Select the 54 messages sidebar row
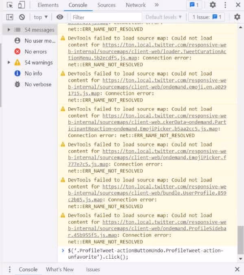Viewport: 244px width, 275px height. click(x=30, y=30)
